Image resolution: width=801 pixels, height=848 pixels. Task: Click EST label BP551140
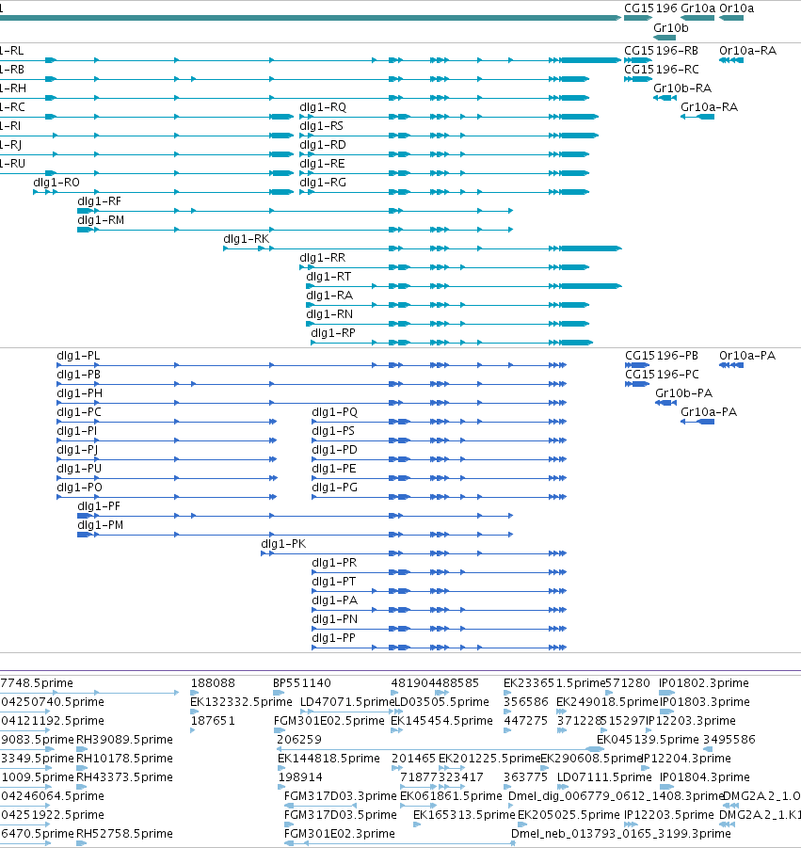pos(302,683)
